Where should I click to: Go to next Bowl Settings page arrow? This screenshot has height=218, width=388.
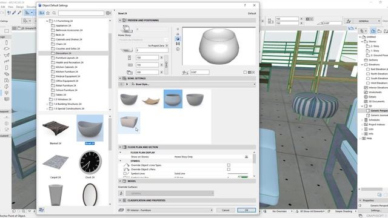(127, 84)
